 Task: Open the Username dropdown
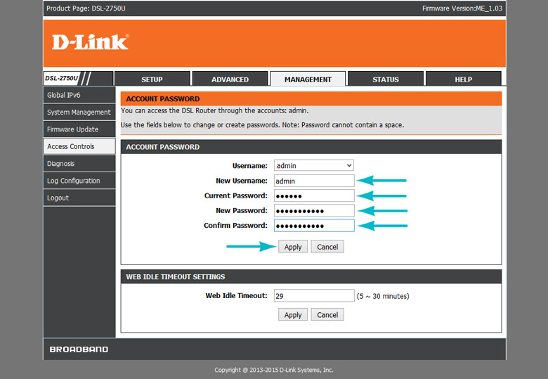(314, 165)
